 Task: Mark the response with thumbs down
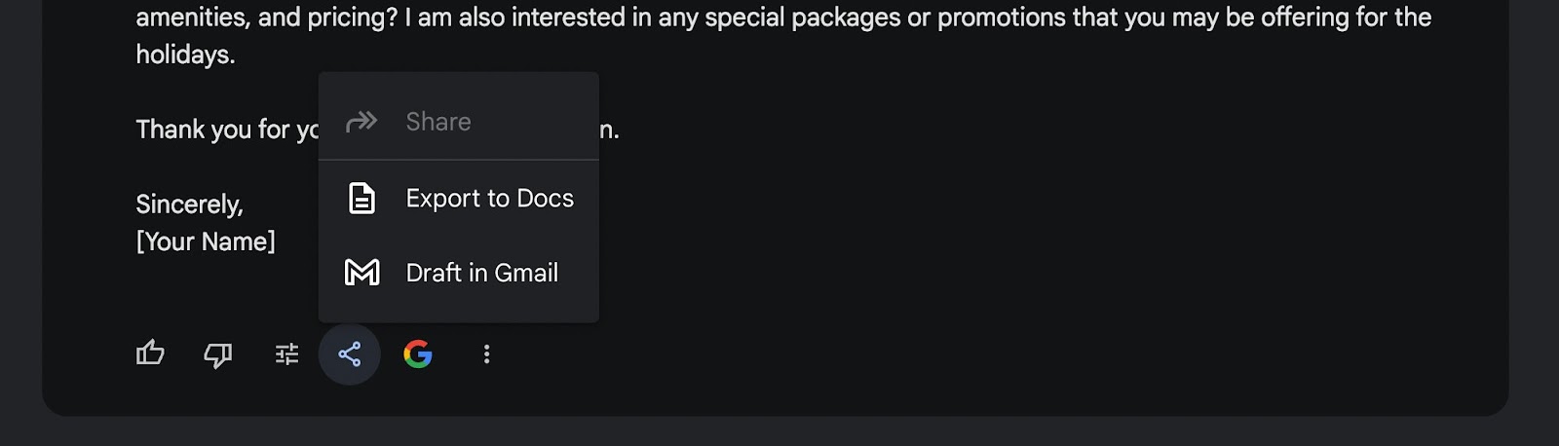(x=218, y=354)
